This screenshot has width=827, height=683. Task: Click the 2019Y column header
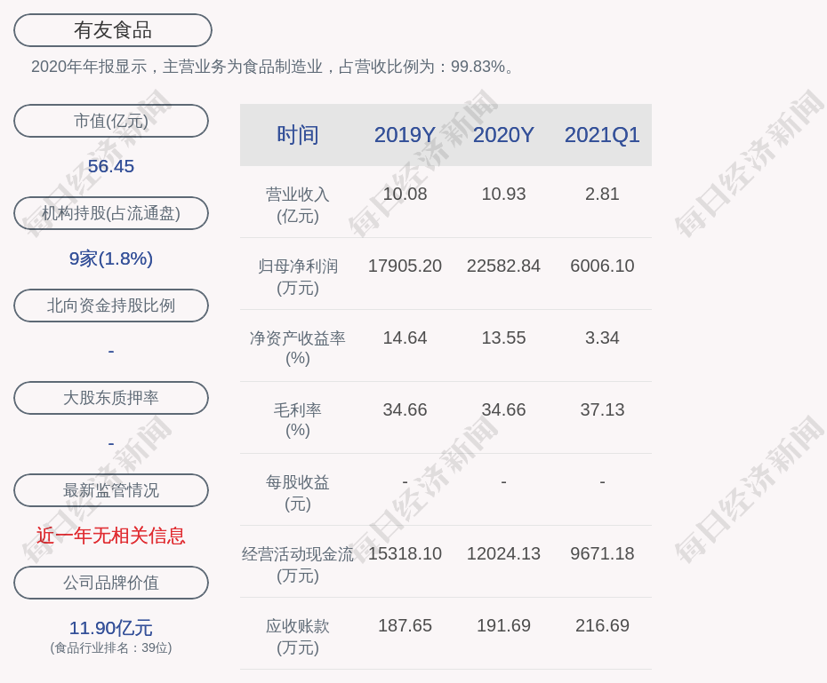405,135
